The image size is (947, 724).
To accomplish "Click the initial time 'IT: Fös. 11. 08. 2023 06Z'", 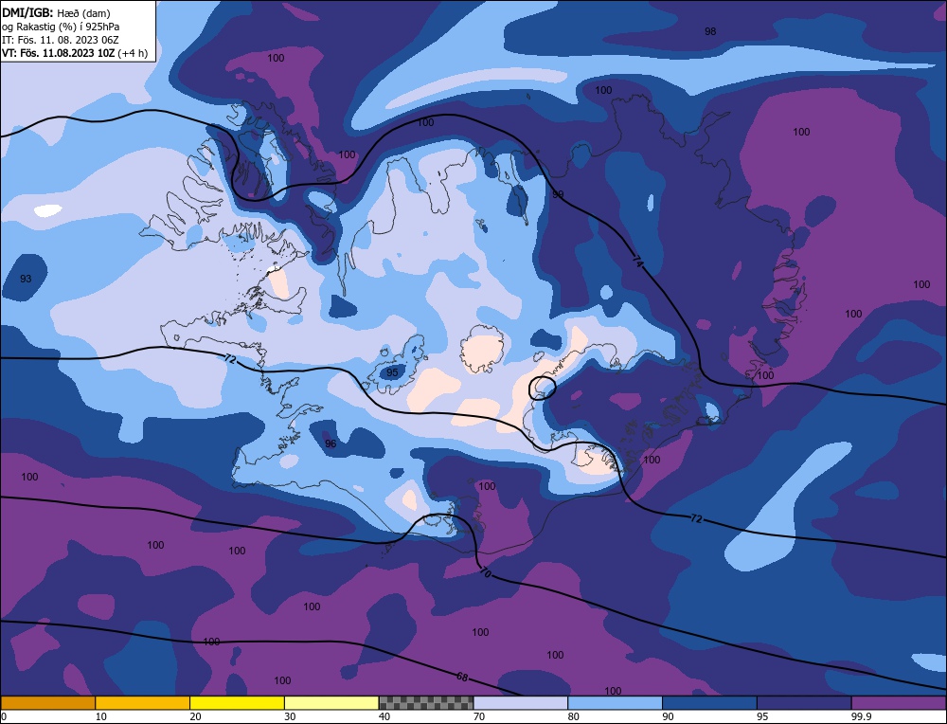I will coord(61,40).
